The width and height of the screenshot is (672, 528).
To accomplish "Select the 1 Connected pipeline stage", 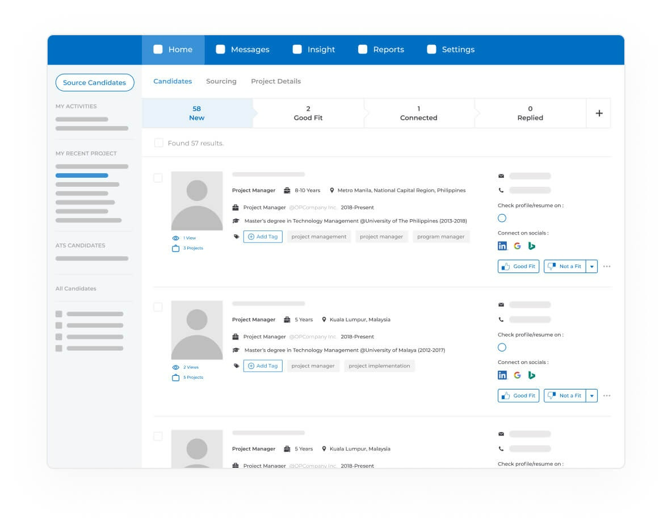I will [x=419, y=113].
